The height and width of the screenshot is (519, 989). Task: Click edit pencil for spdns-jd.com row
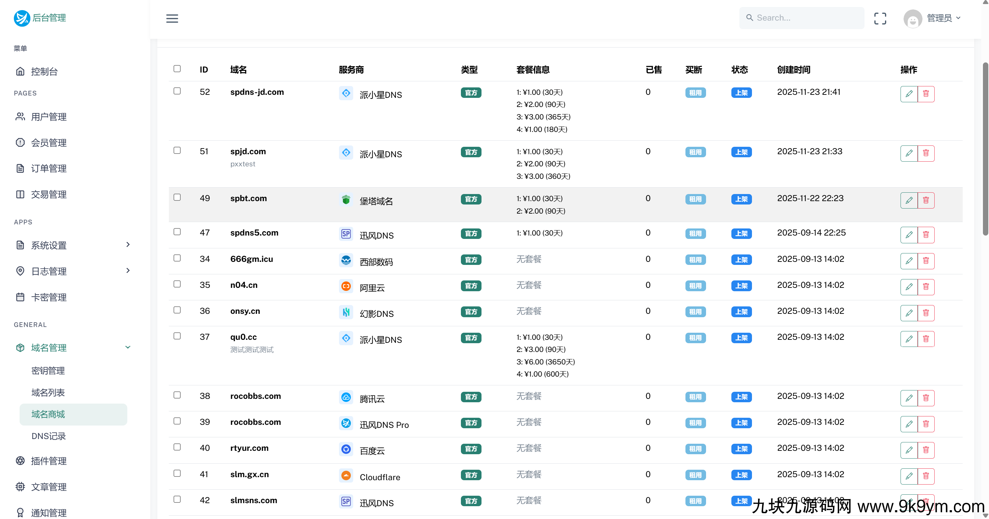tap(908, 93)
